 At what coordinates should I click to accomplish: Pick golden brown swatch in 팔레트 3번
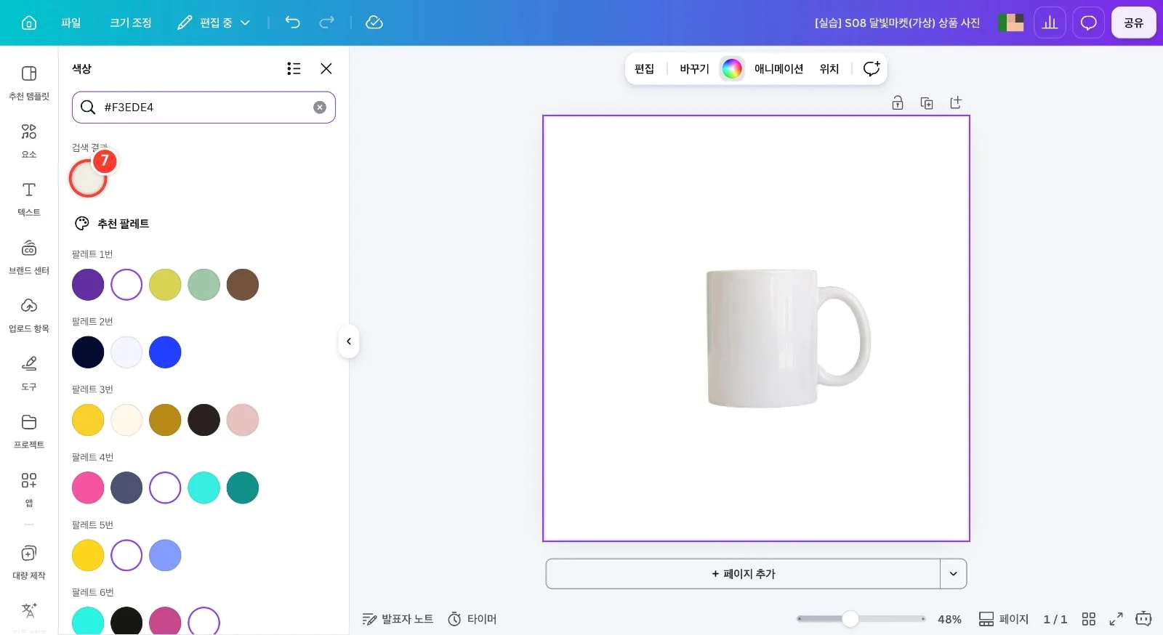tap(165, 420)
